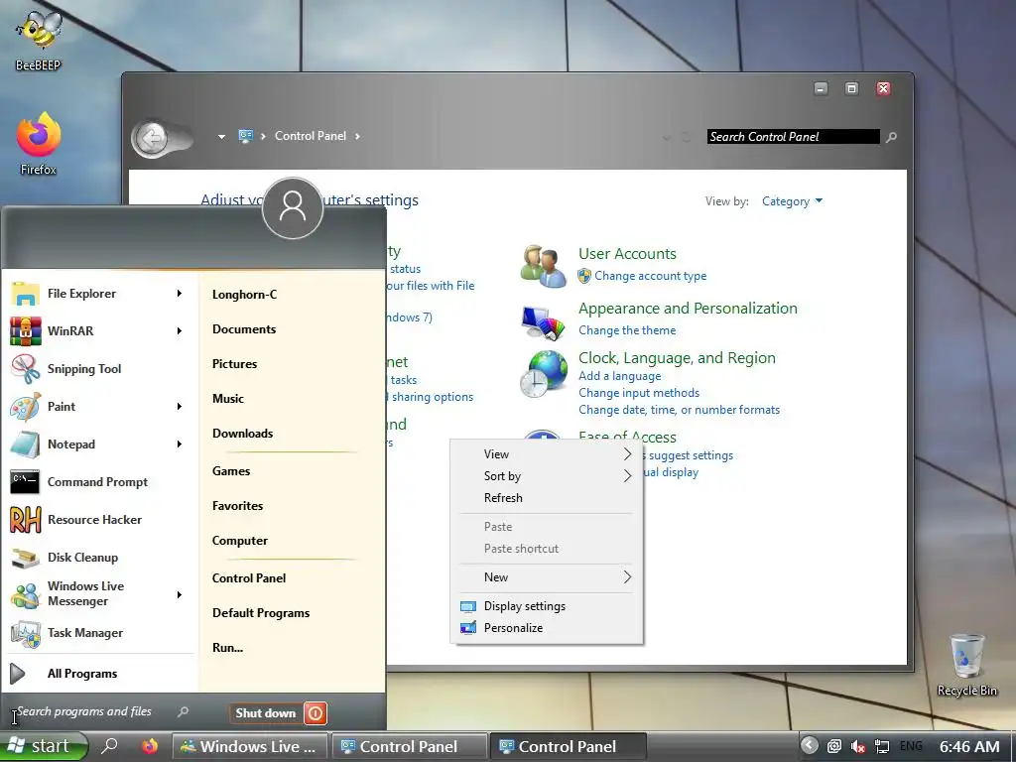
Task: Select Personalize in context menu
Action: click(547, 628)
